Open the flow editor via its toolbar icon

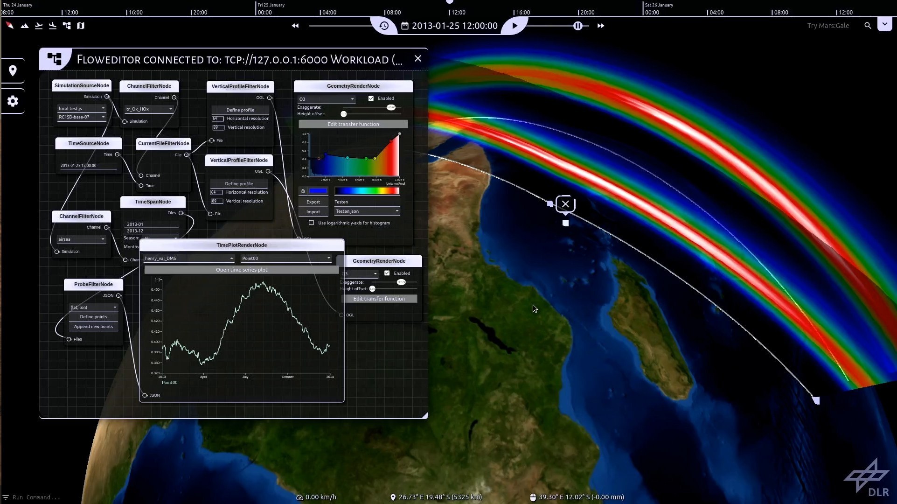[67, 26]
